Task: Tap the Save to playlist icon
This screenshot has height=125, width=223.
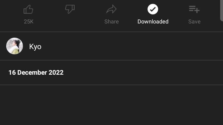Action: 194,10
